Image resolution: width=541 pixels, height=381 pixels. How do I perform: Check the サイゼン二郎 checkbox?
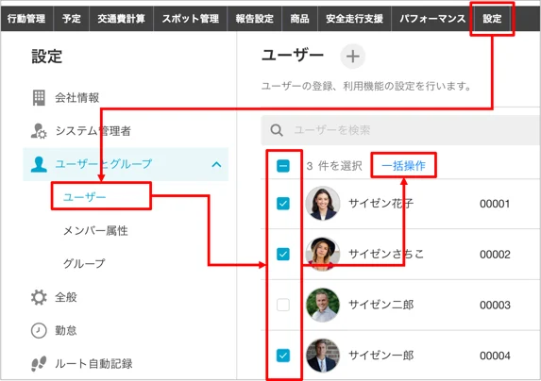pyautogui.click(x=283, y=305)
